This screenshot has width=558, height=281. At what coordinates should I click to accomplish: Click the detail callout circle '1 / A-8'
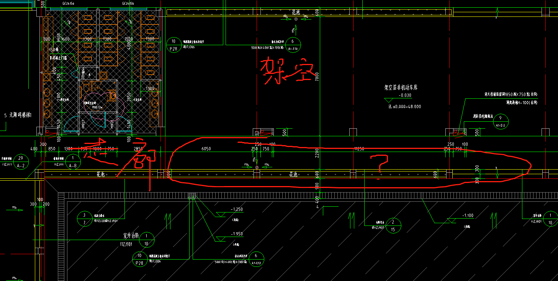point(73,162)
